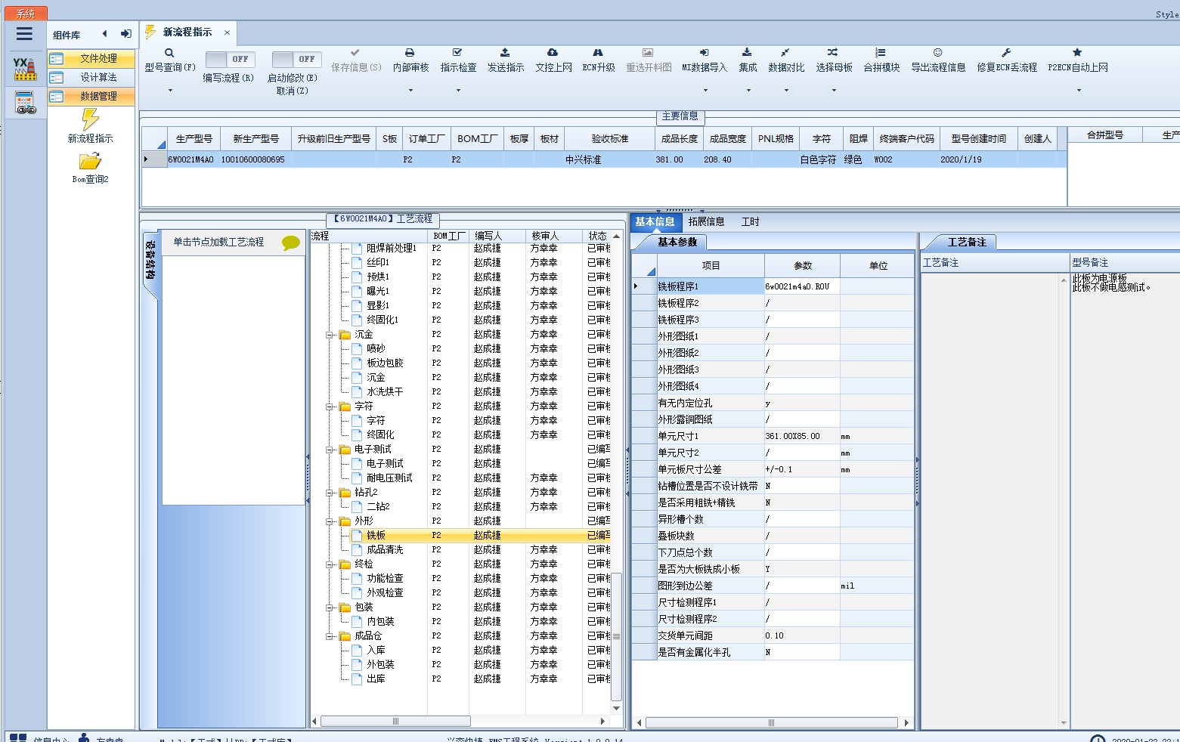The image size is (1180, 742).
Task: Open dropdown arrow under P2ECN自动上网
Action: 1079,91
